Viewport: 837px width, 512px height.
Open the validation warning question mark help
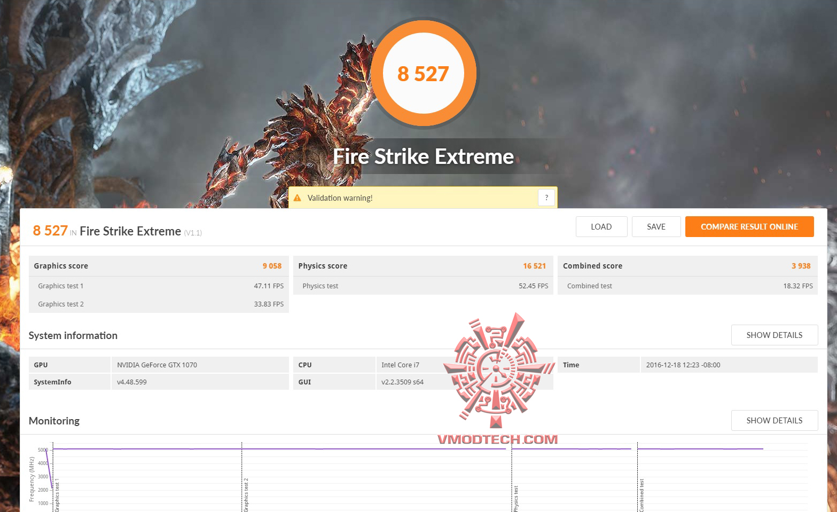coord(546,198)
